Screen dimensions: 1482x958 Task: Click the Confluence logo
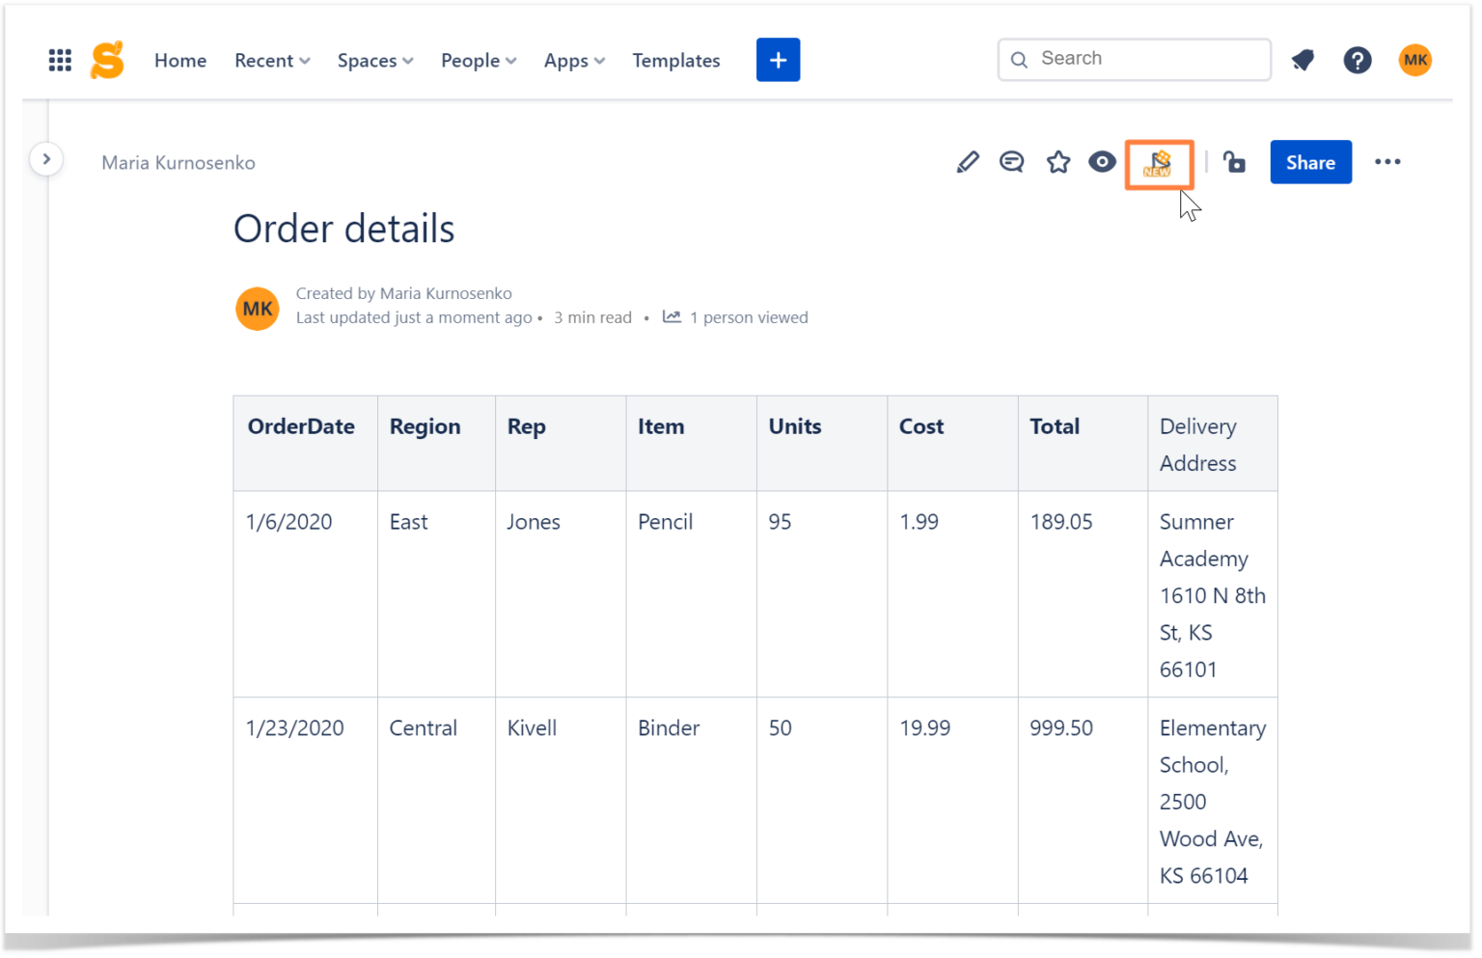tap(106, 60)
